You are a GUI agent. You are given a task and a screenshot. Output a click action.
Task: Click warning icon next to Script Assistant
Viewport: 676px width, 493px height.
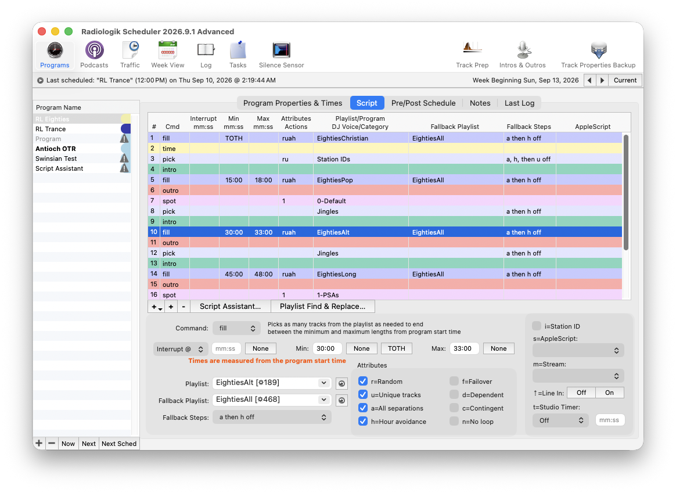point(124,168)
